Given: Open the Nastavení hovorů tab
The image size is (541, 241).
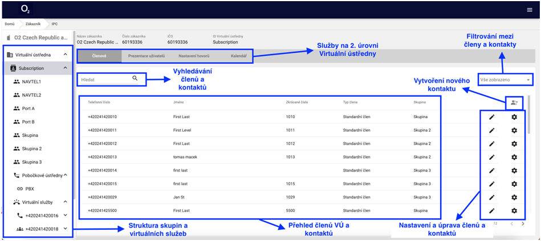Looking at the screenshot, I should 193,56.
